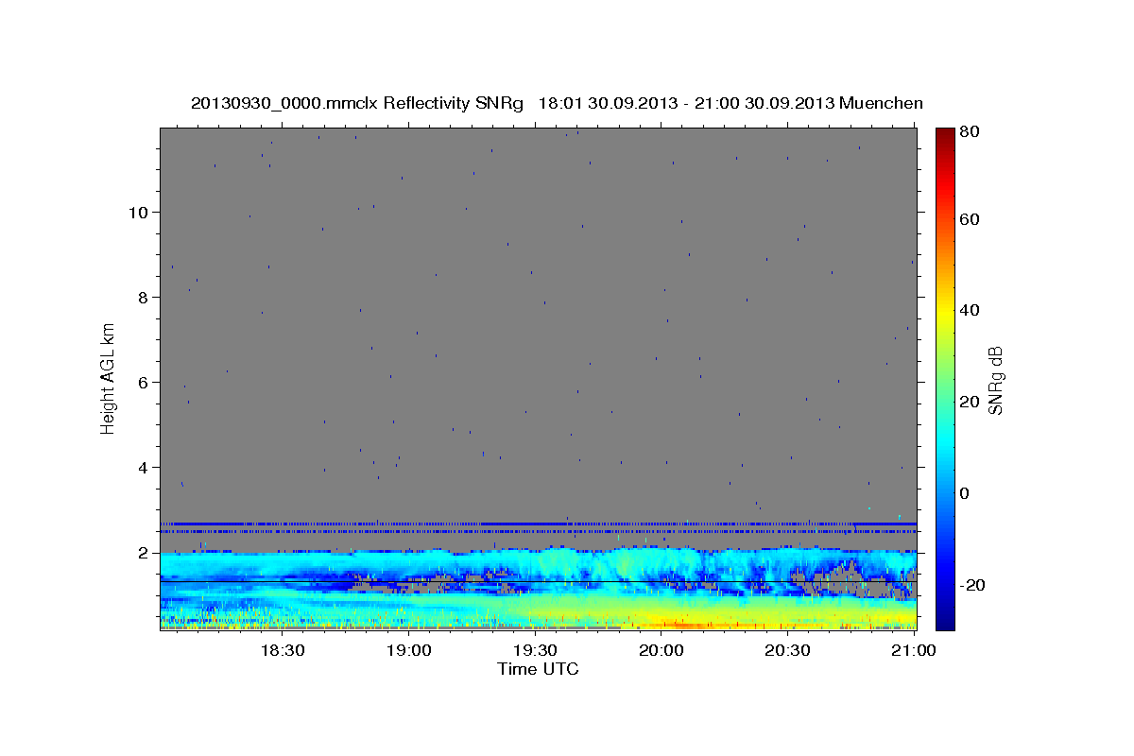Click the 19:00 time tick label
The image size is (1134, 756).
tap(407, 651)
